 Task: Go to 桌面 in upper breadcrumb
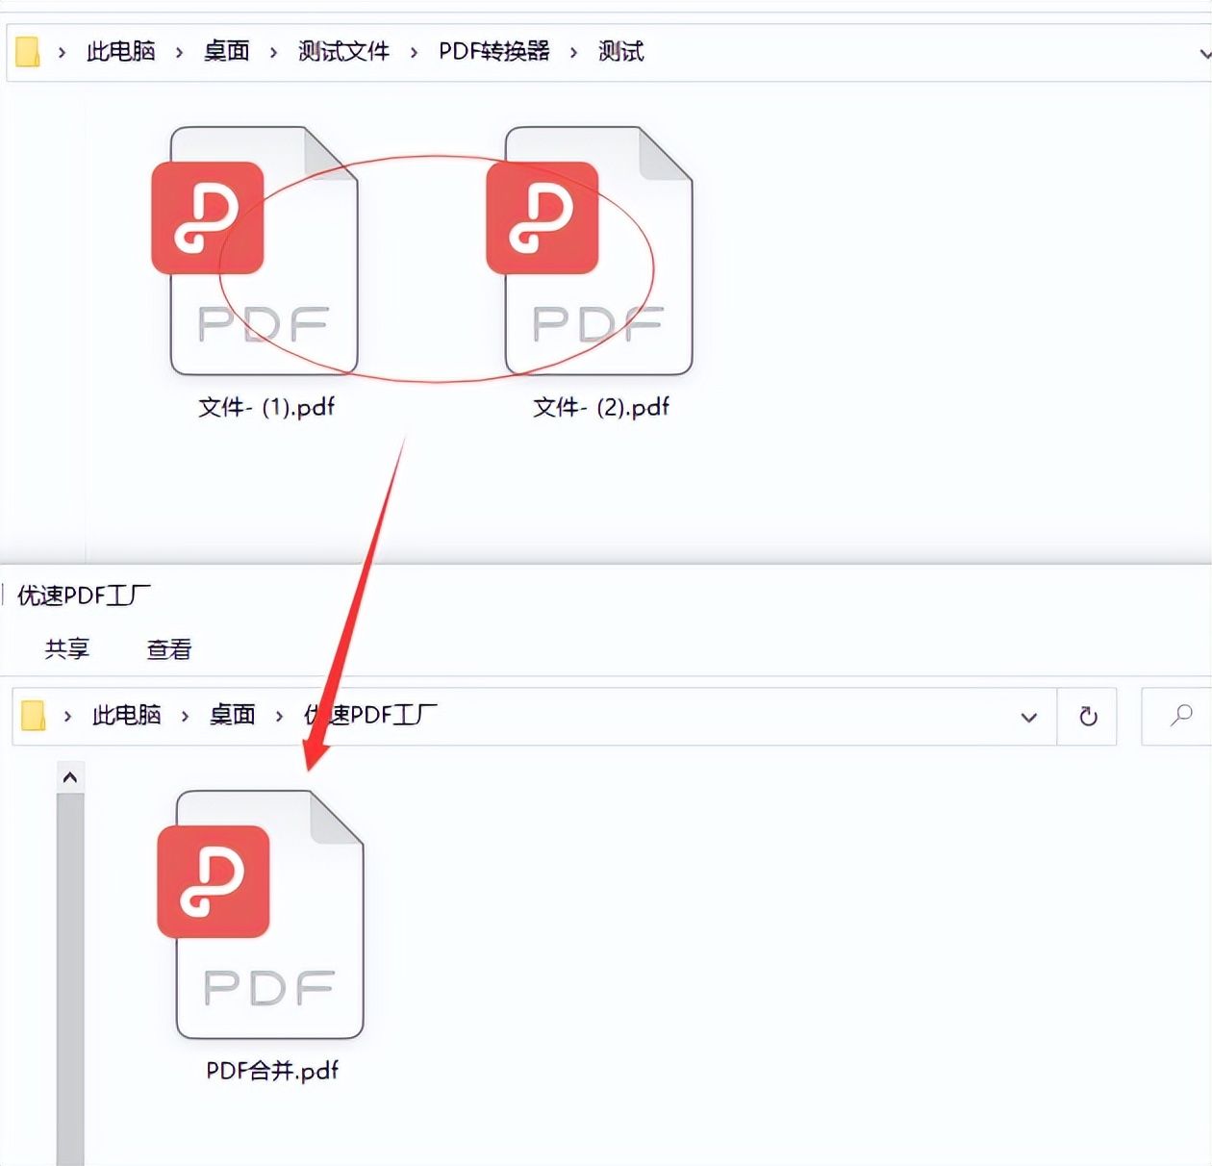227,51
